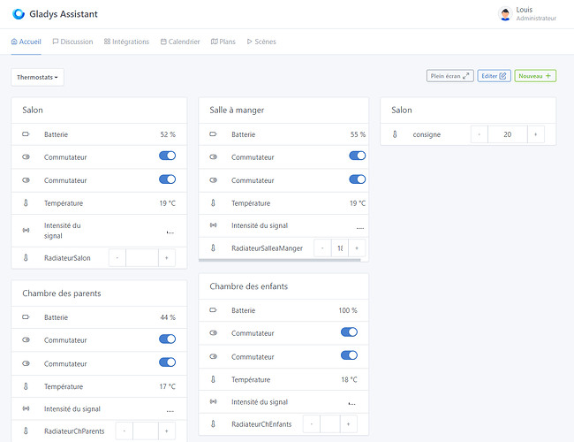Image resolution: width=574 pixels, height=442 pixels.
Task: Click battery icon in Chambre des parents card
Action: [26, 316]
